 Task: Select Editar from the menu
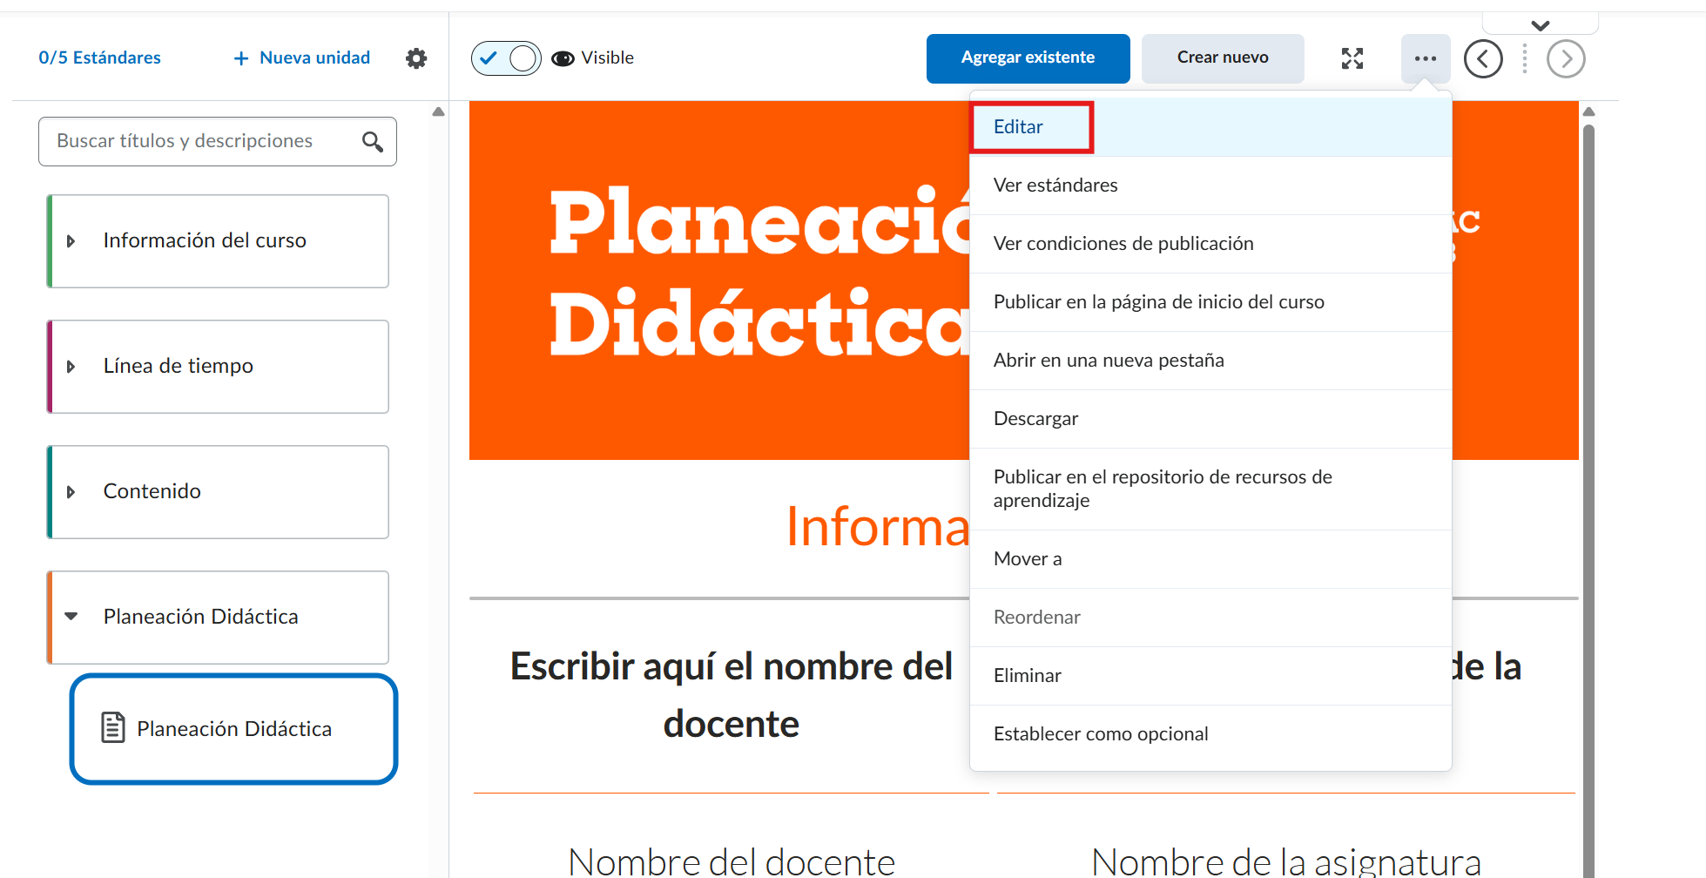tap(1018, 127)
